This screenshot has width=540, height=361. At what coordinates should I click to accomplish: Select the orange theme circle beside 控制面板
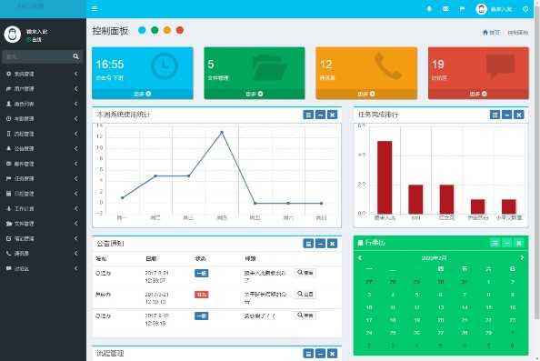[167, 30]
